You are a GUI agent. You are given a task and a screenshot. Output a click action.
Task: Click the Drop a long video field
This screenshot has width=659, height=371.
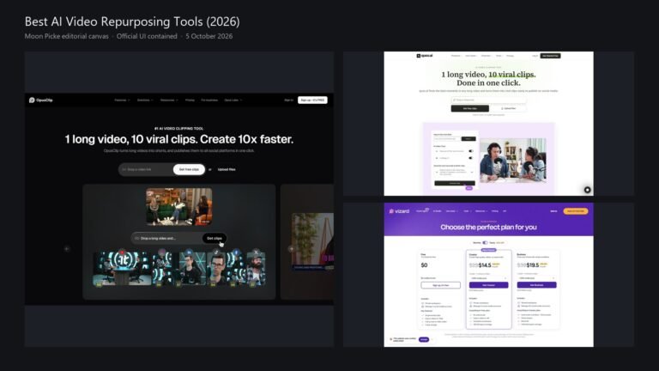167,239
